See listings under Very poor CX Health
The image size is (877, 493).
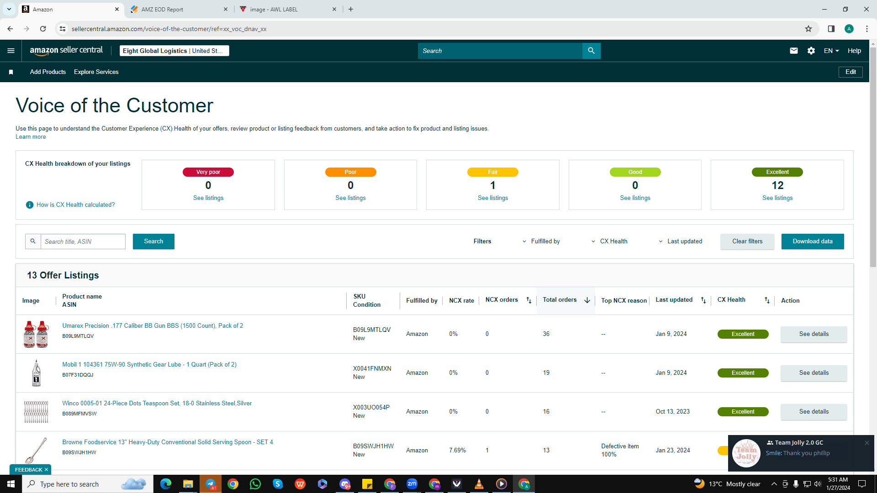[208, 198]
